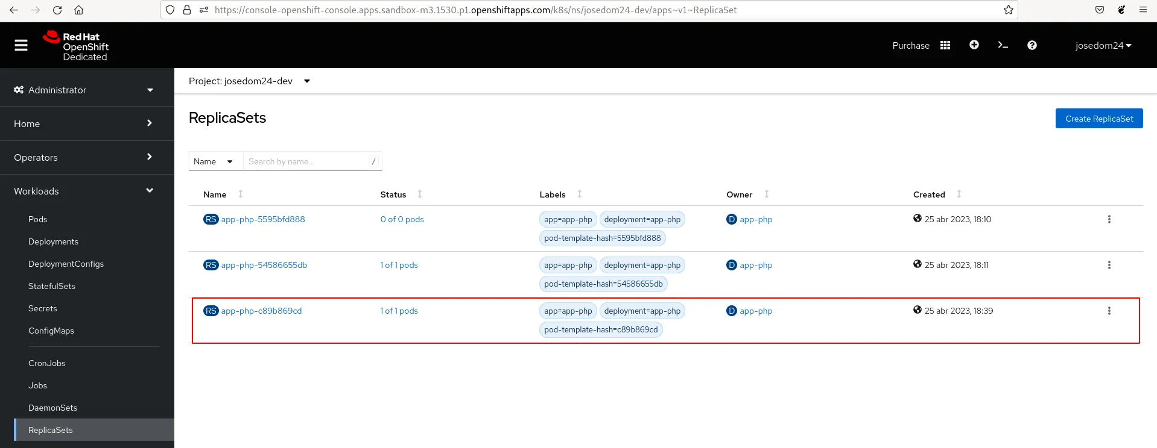Open Deployments in the sidebar
The height and width of the screenshot is (448, 1157).
[53, 241]
